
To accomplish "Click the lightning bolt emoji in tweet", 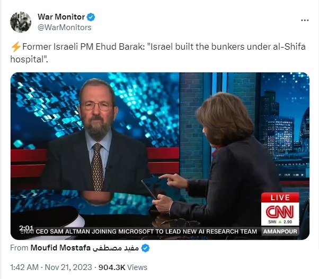I will tap(16, 46).
